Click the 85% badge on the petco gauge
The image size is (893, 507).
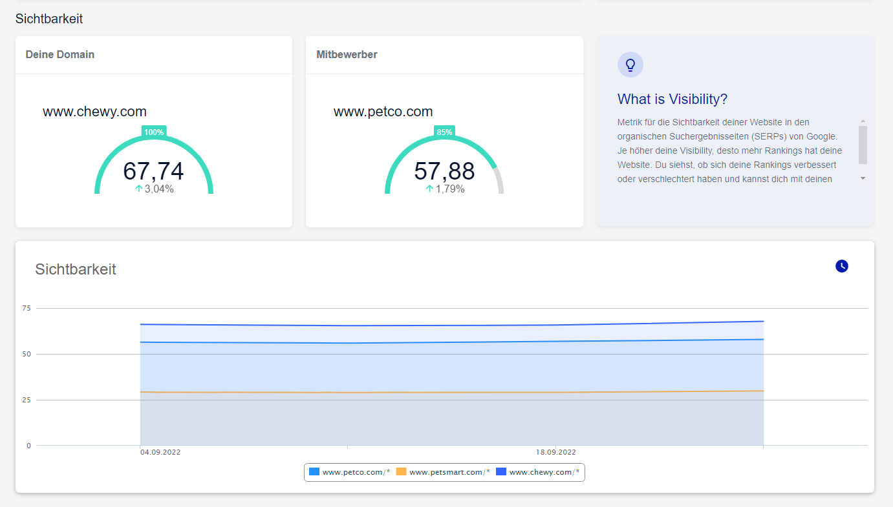coord(444,132)
